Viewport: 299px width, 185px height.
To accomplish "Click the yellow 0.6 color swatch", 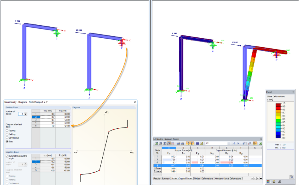I will pyautogui.click(x=278, y=117).
